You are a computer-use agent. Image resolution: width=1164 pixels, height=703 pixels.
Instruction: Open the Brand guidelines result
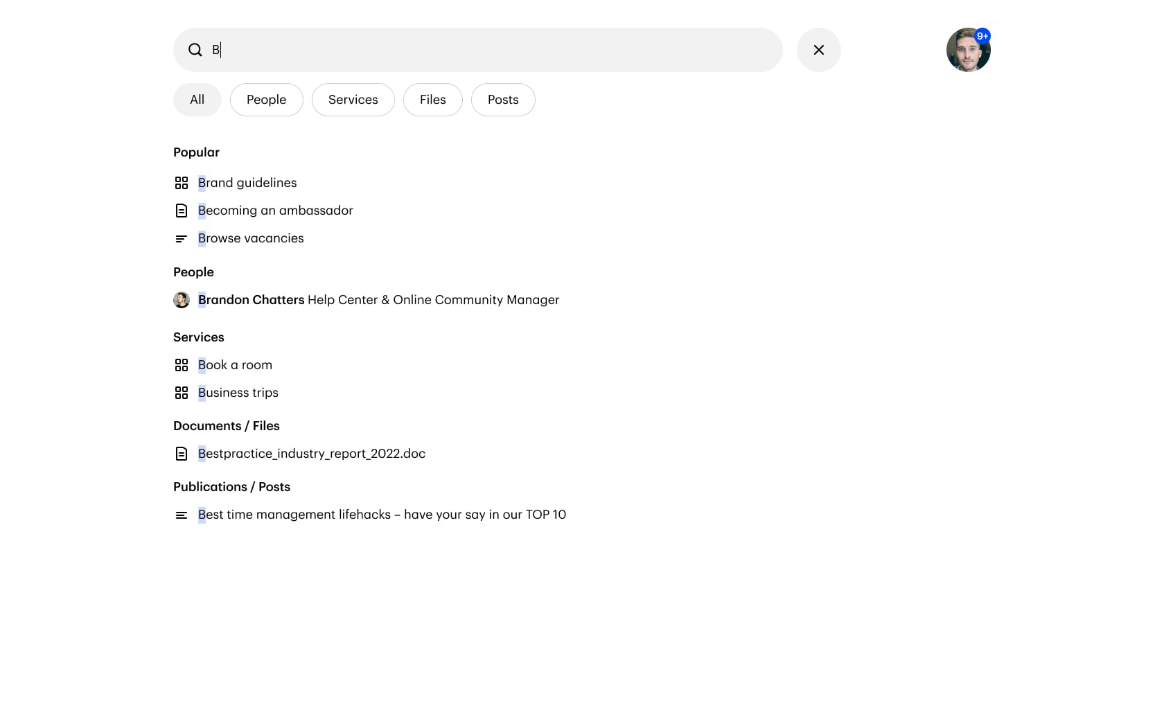coord(247,183)
